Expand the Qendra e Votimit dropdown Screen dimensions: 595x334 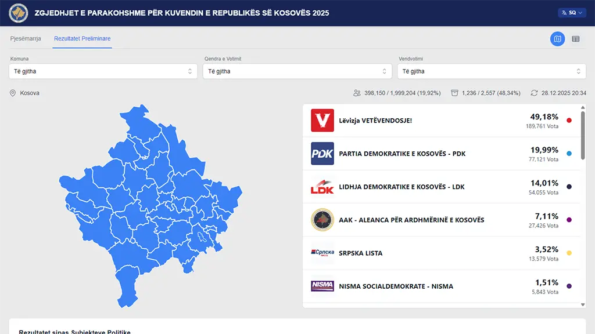297,71
